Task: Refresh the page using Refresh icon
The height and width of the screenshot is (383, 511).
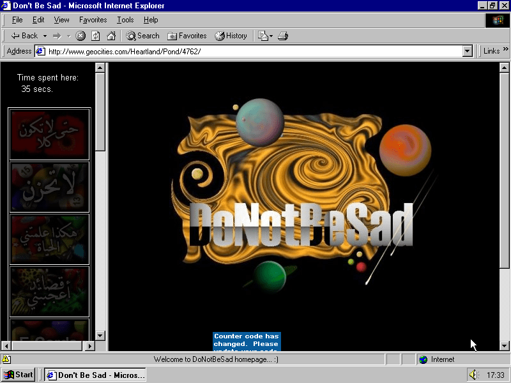Action: pos(96,36)
